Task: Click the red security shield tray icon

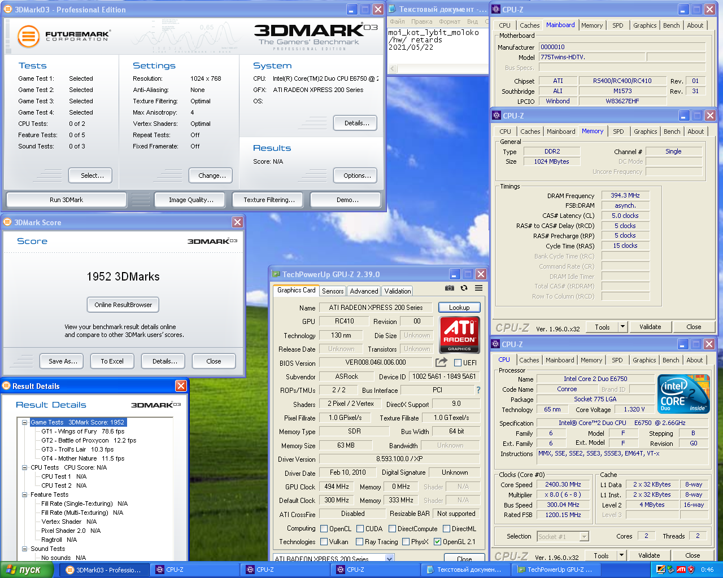Action: (691, 570)
